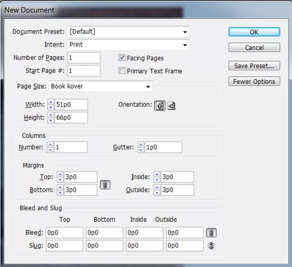Toggle margins link chain icon
The width and height of the screenshot is (292, 267).
tap(105, 185)
